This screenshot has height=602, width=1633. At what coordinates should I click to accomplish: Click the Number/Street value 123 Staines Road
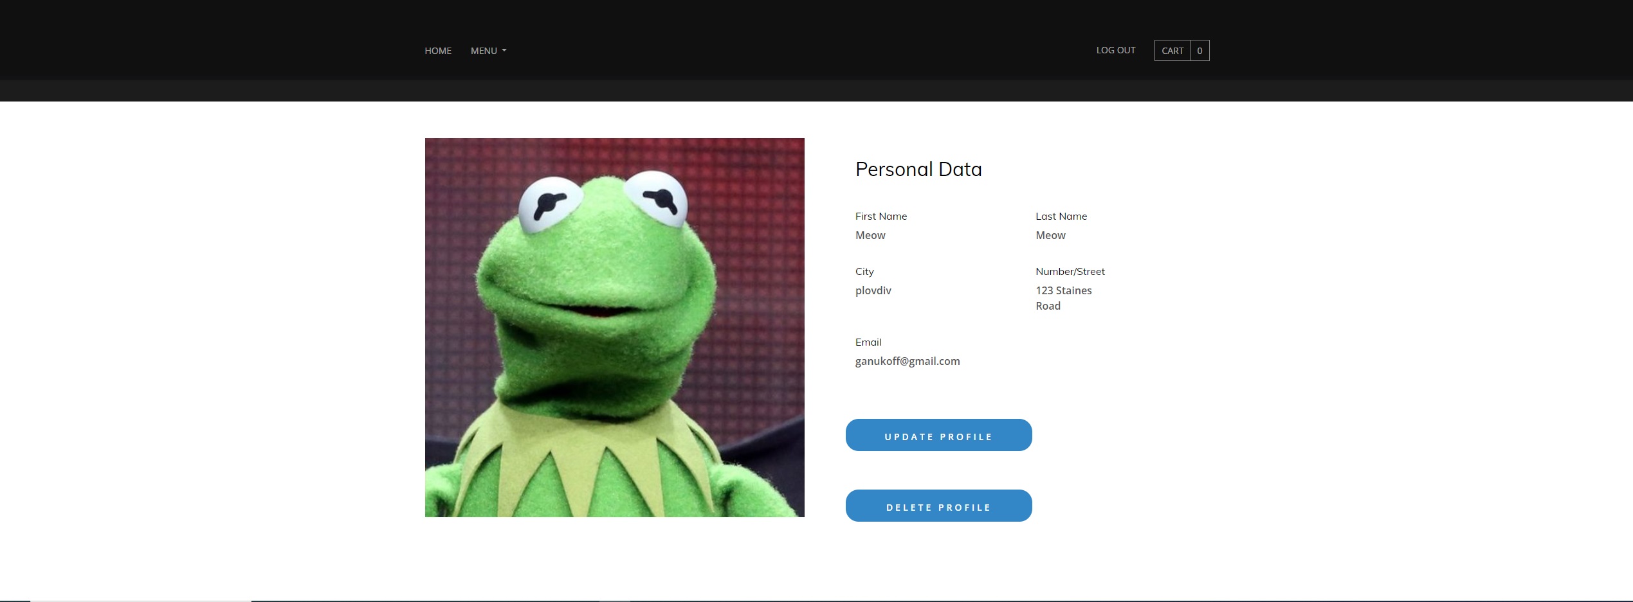(x=1063, y=297)
